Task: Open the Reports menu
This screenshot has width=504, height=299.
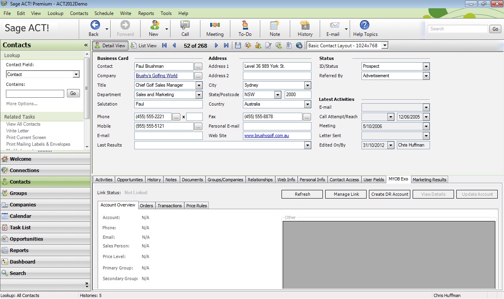Action: pos(146,13)
